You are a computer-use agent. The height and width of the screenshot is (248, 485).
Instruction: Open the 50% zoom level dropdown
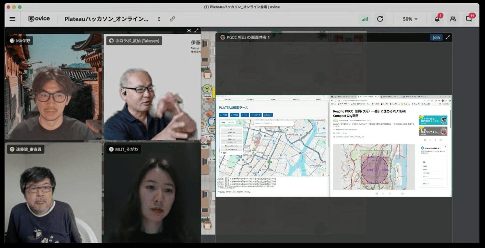click(410, 19)
